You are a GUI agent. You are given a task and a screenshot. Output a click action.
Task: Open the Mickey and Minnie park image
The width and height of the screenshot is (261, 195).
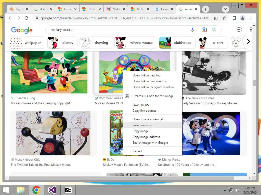point(49,72)
